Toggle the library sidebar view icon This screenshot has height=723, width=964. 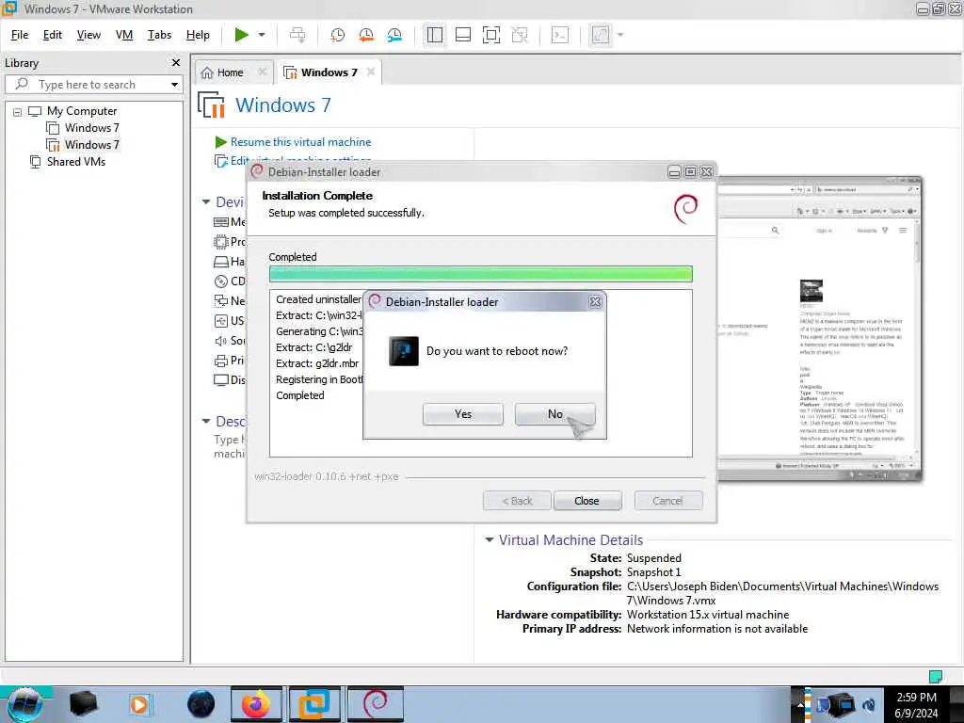coord(435,35)
